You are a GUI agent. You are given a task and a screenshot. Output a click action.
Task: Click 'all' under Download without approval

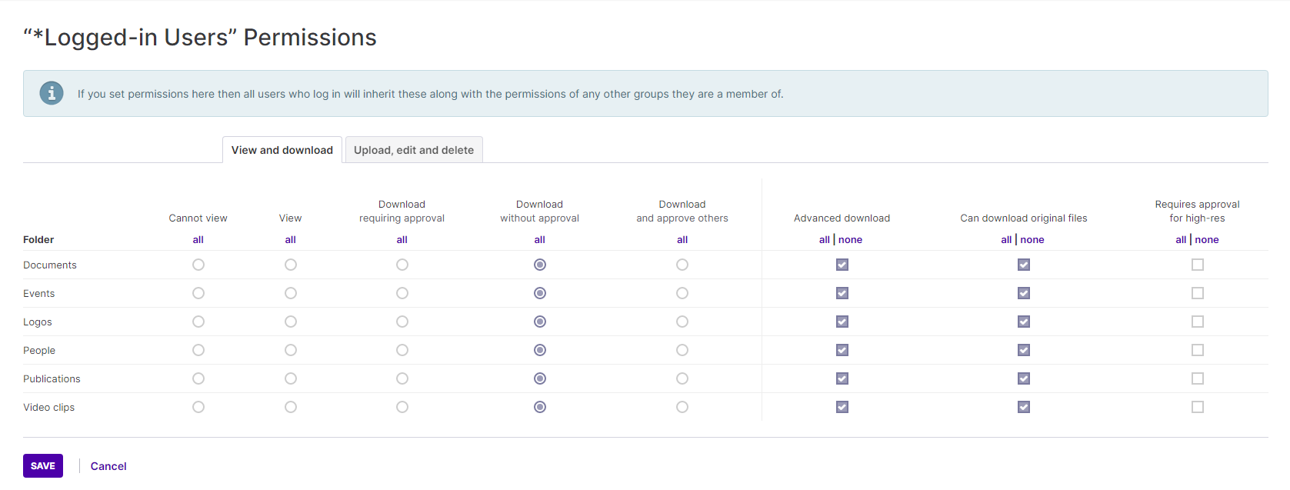point(539,240)
